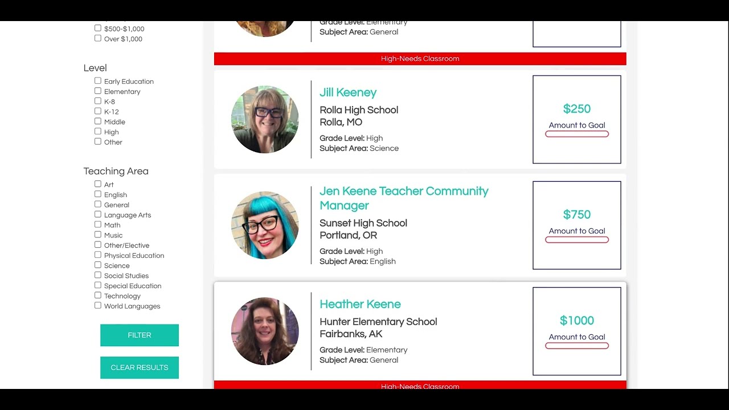729x410 pixels.
Task: Click the red High-Needs Classroom banner above Jill Keeney
Action: tap(420, 59)
